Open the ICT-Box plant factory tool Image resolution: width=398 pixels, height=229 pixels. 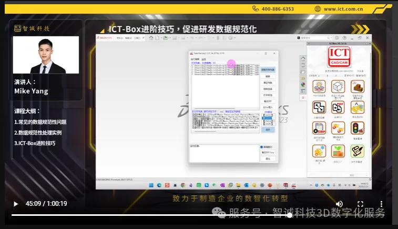[338, 151]
